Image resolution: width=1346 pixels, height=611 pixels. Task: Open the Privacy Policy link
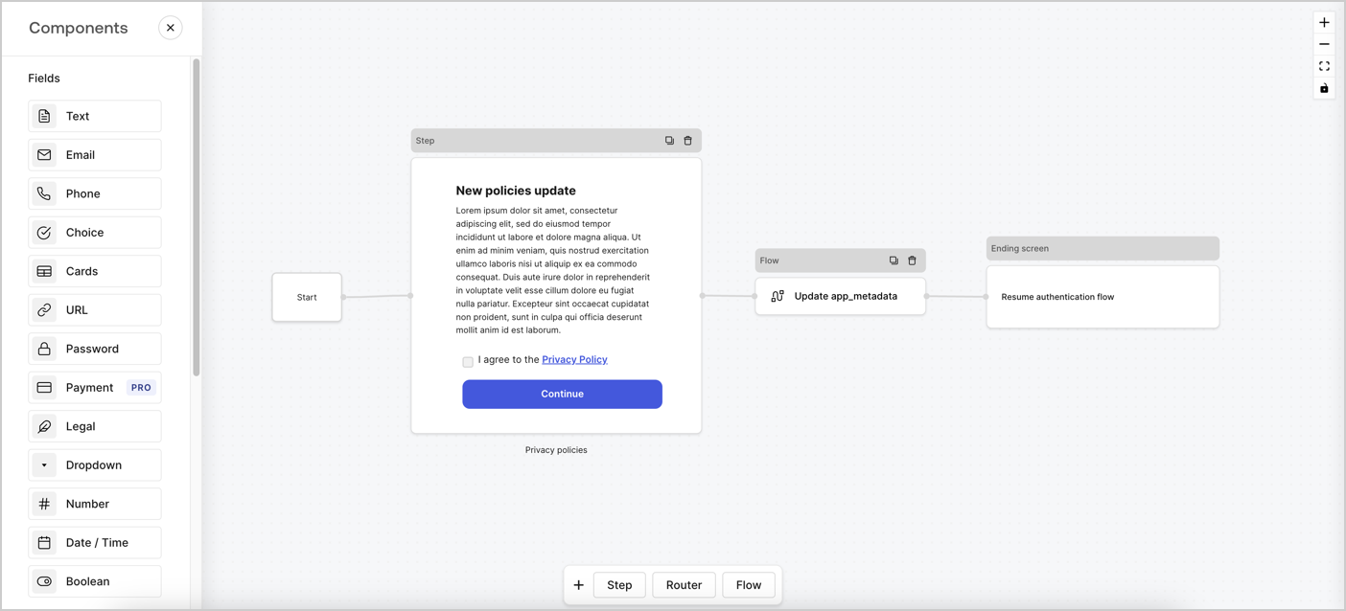pyautogui.click(x=574, y=359)
